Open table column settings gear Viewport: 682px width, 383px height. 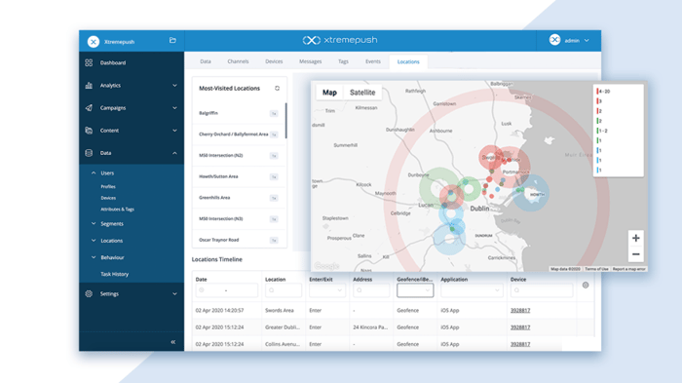click(586, 286)
